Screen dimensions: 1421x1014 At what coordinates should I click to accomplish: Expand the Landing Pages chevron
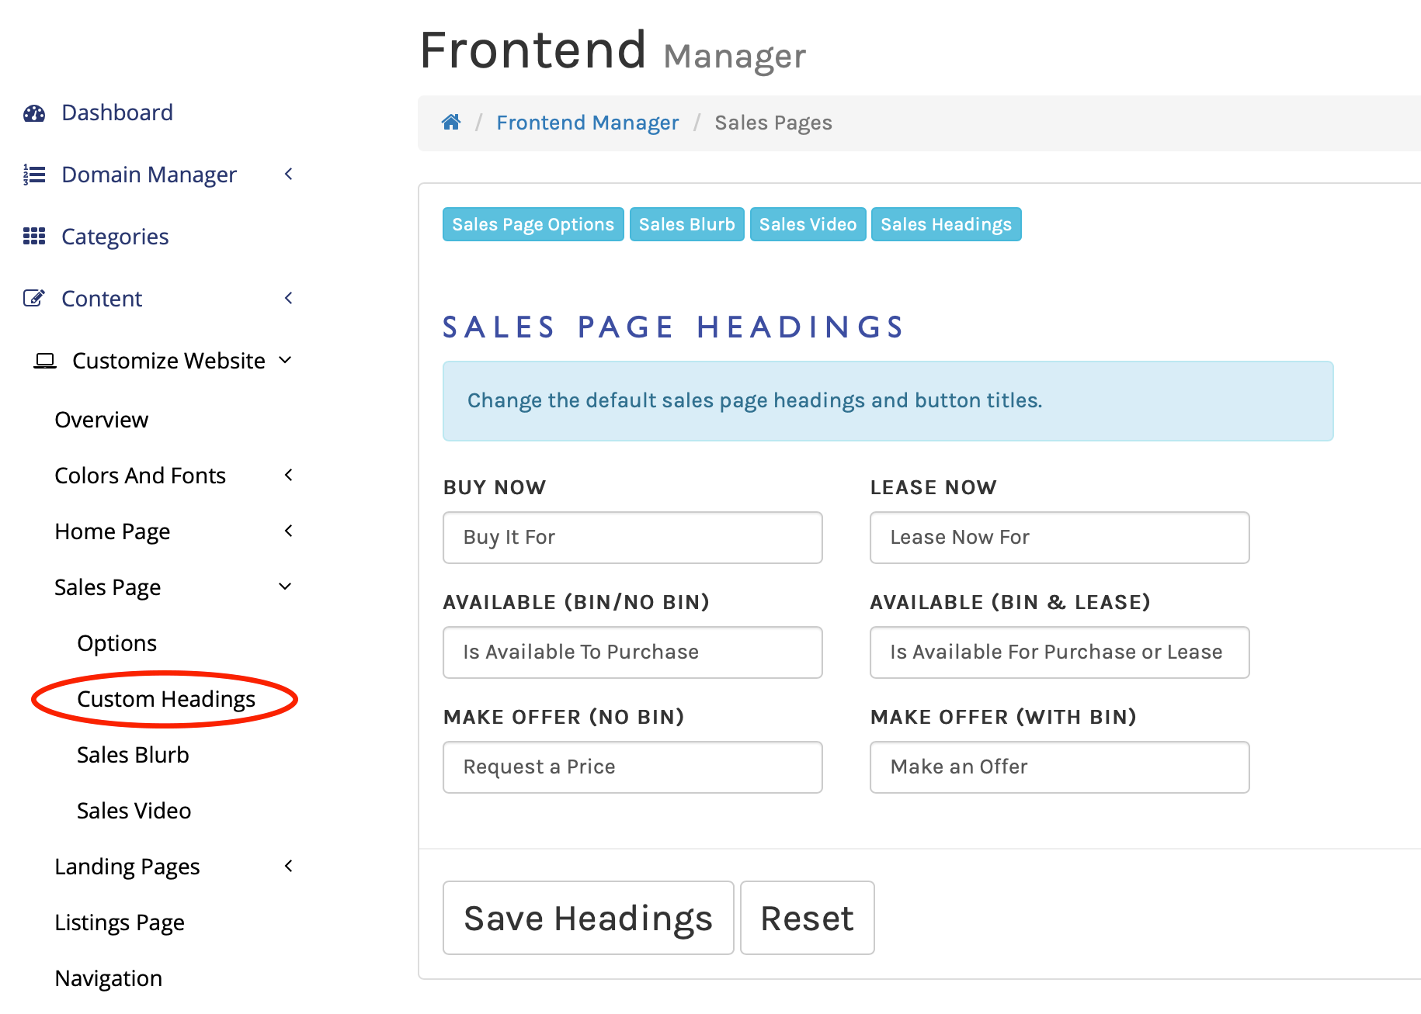pyautogui.click(x=289, y=867)
